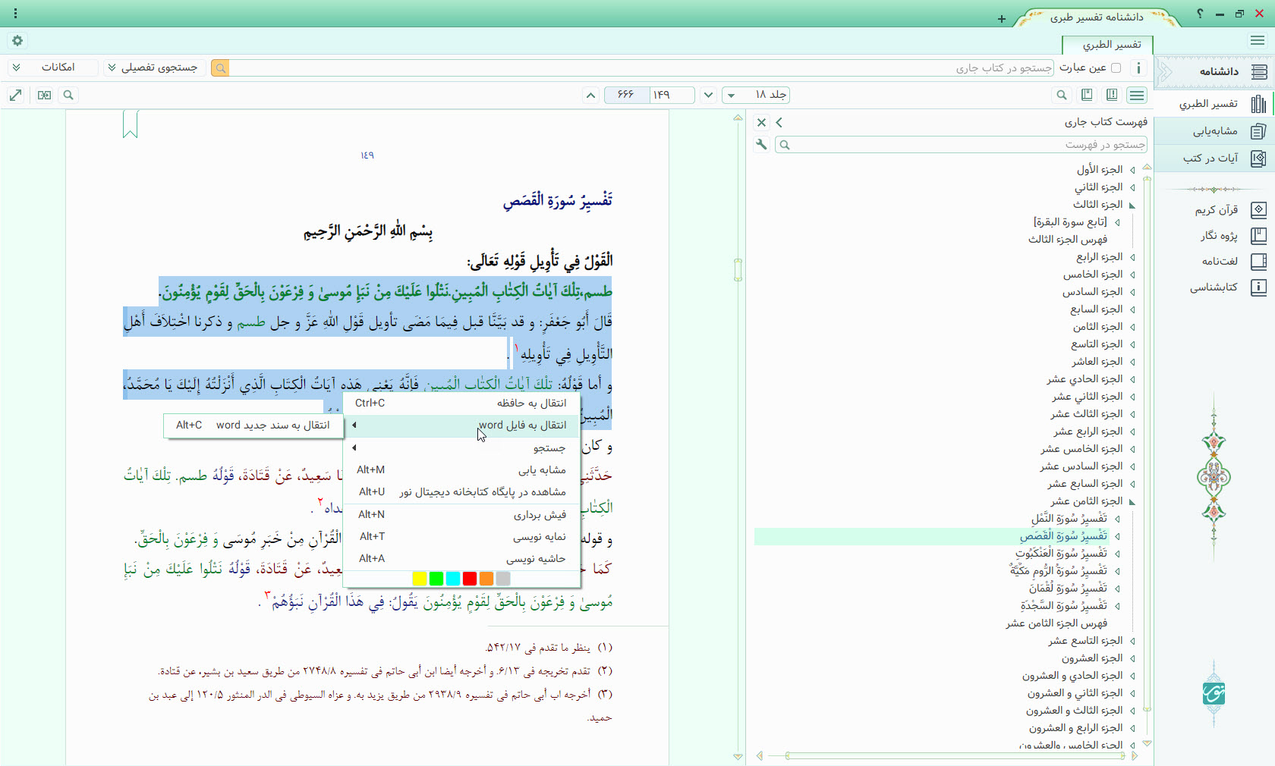The width and height of the screenshot is (1275, 766).
Task: Pick the green highlight color
Action: (436, 579)
